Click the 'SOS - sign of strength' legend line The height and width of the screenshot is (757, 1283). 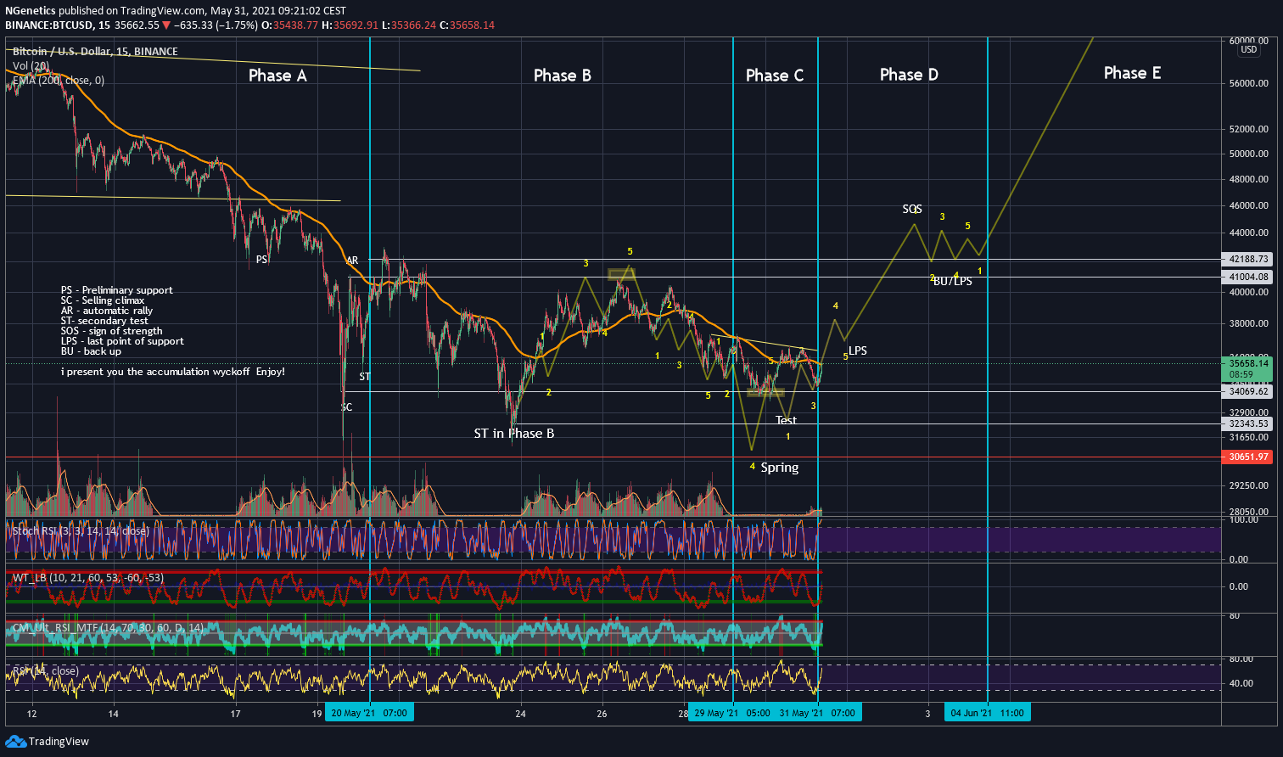click(112, 331)
